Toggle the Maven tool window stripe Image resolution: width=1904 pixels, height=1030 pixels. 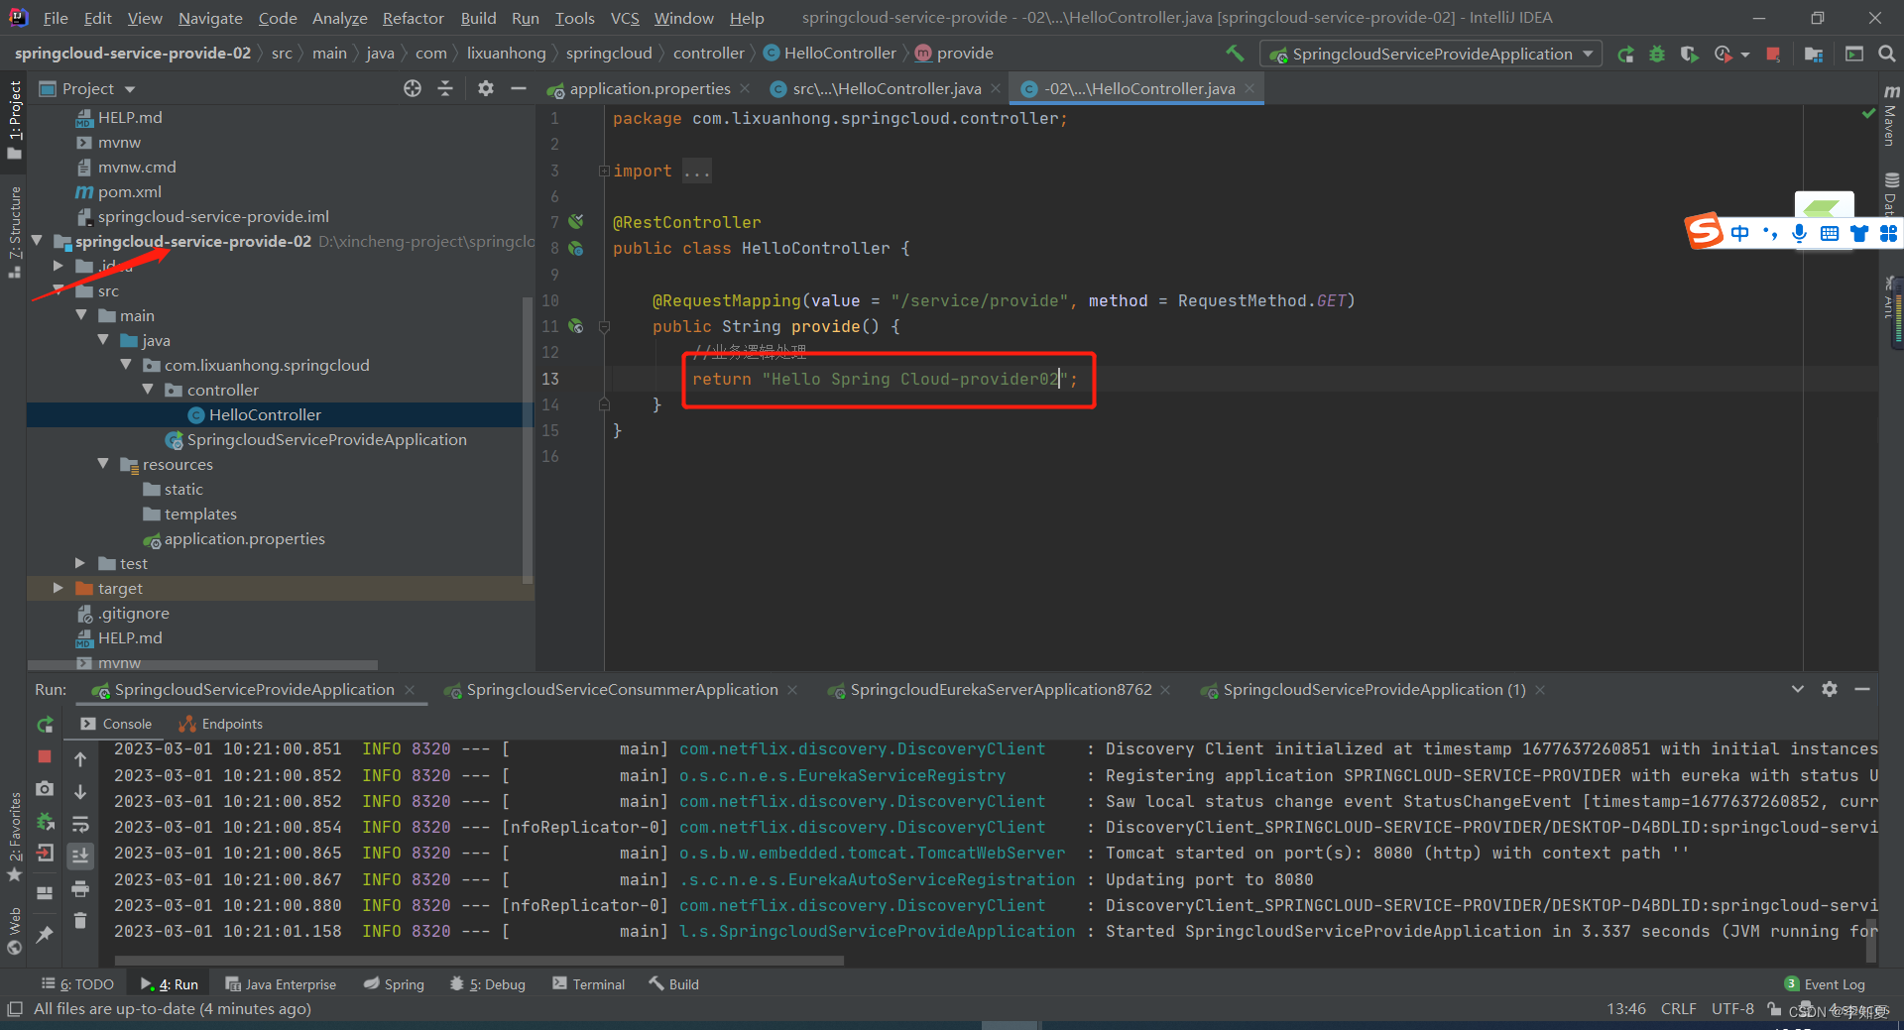(x=1890, y=116)
